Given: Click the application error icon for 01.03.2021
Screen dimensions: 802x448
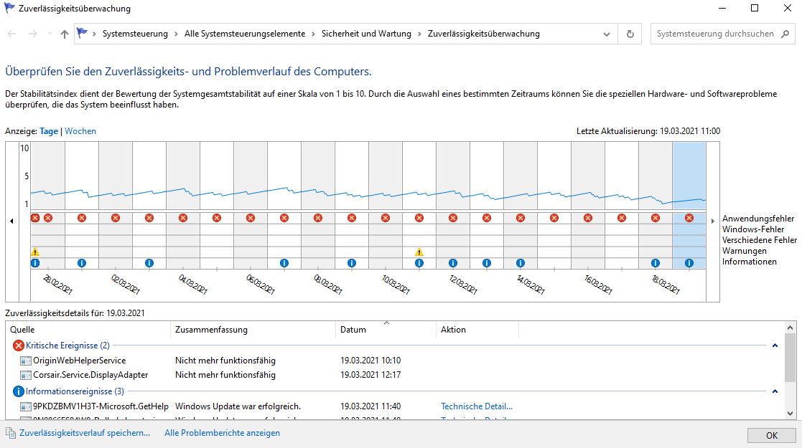Looking at the screenshot, I should [82, 218].
